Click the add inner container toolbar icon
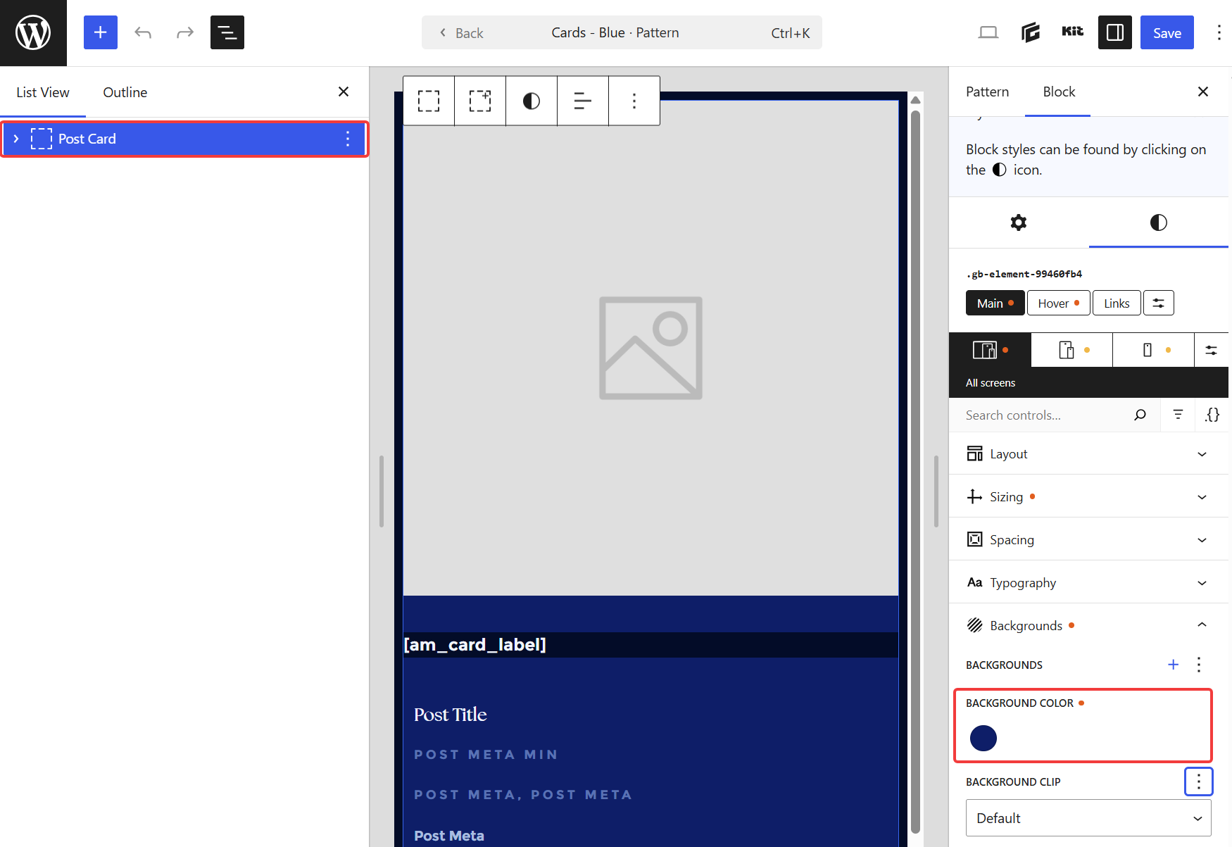 click(x=480, y=101)
